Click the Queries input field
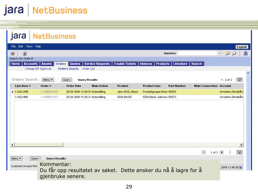This screenshot has height=193, width=258. click(x=197, y=53)
